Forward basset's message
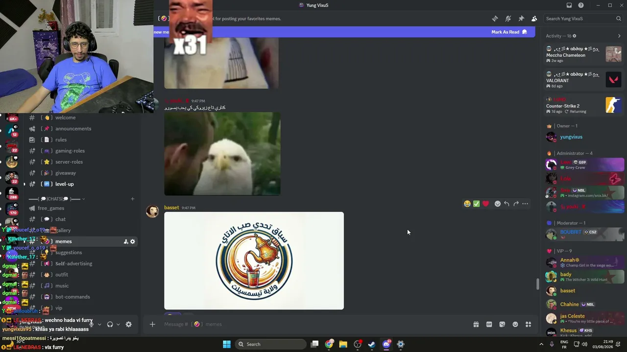The image size is (627, 352). (x=516, y=204)
